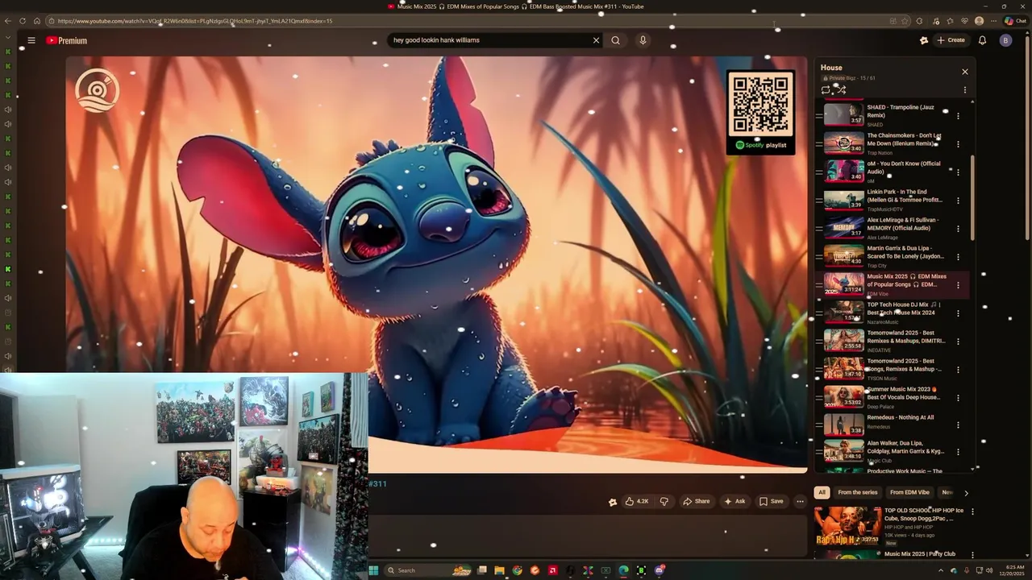
Task: Run search with the magnifier button
Action: click(x=615, y=40)
